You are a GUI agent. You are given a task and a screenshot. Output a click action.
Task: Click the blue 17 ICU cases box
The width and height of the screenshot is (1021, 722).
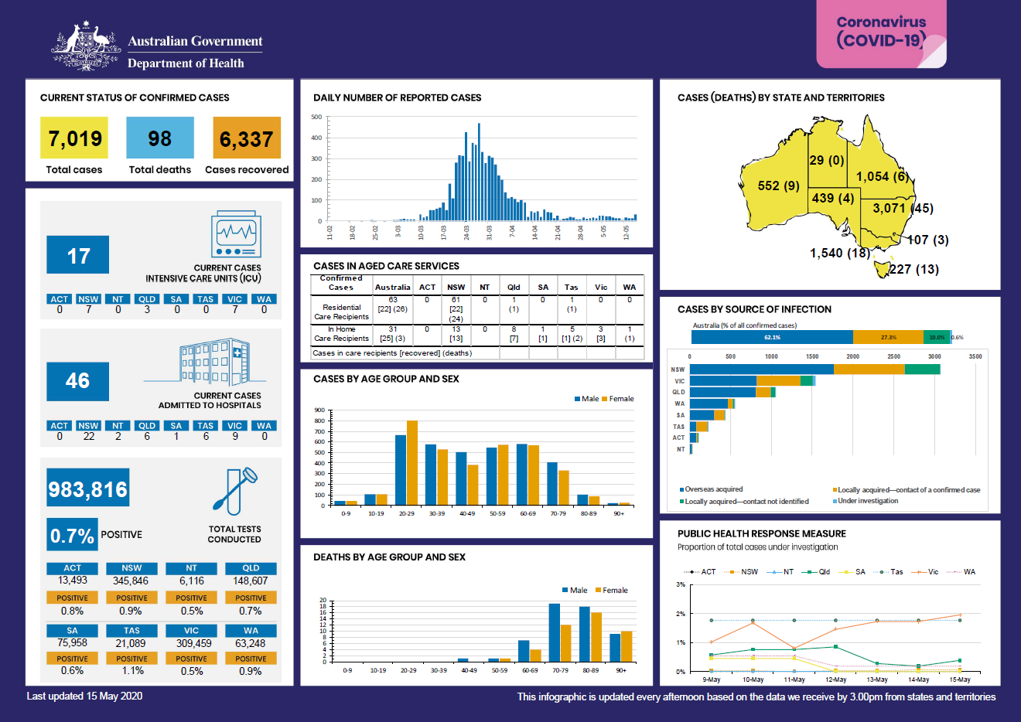click(78, 255)
